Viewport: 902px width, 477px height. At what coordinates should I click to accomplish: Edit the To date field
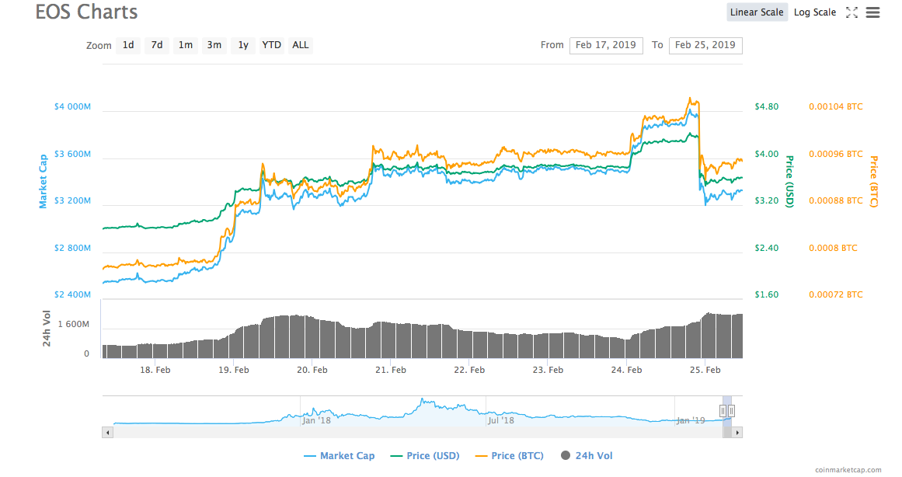[705, 45]
